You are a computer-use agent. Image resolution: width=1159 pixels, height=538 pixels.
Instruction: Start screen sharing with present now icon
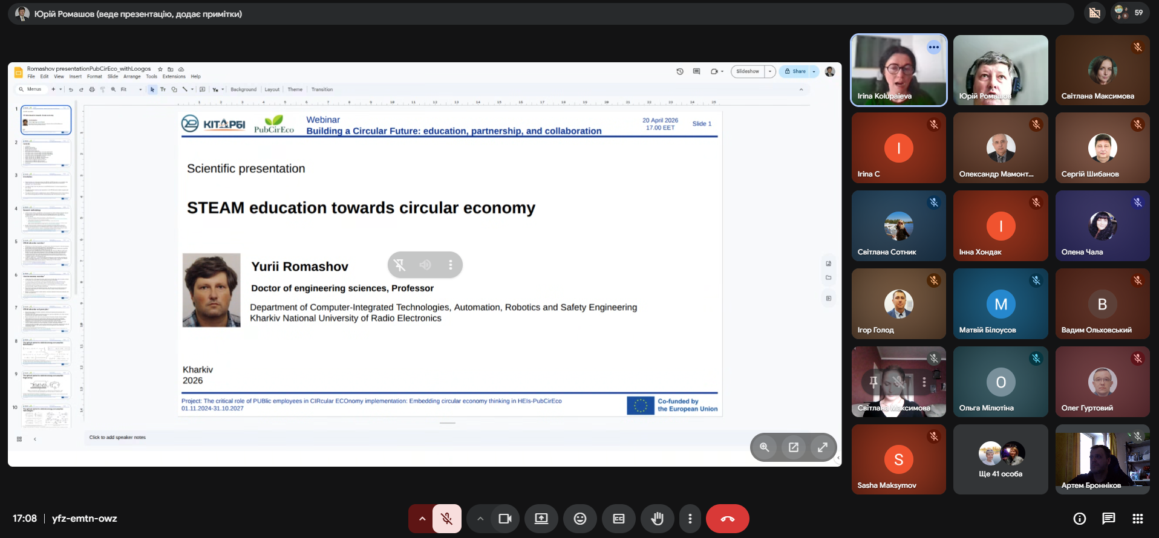coord(541,519)
